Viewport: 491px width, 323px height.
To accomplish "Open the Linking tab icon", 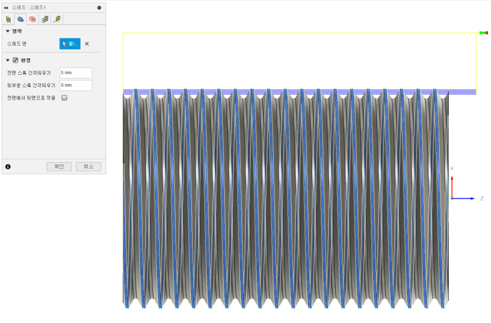I will pos(57,19).
